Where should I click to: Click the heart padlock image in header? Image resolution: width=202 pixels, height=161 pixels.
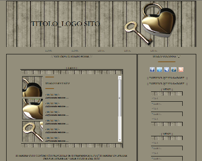(x=159, y=20)
